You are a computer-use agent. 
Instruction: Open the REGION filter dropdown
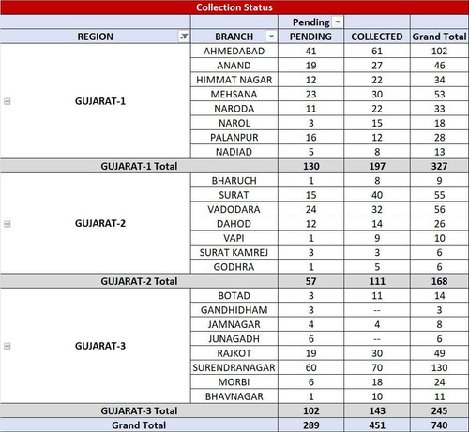pos(184,37)
